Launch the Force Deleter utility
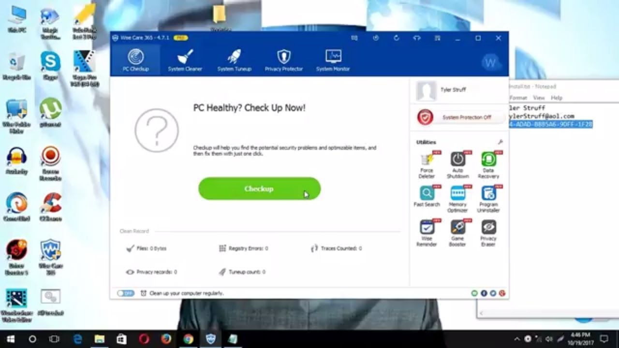Image resolution: width=619 pixels, height=348 pixels. point(427,165)
